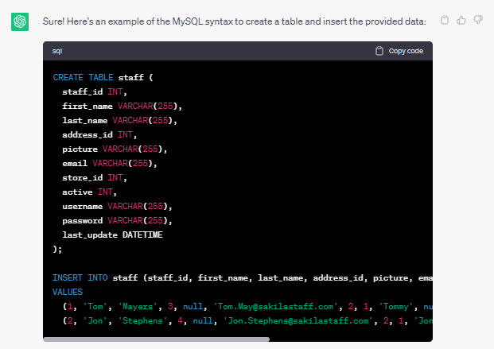494x349 pixels.
Task: Click the 'Tommy' username string
Action: point(396,307)
